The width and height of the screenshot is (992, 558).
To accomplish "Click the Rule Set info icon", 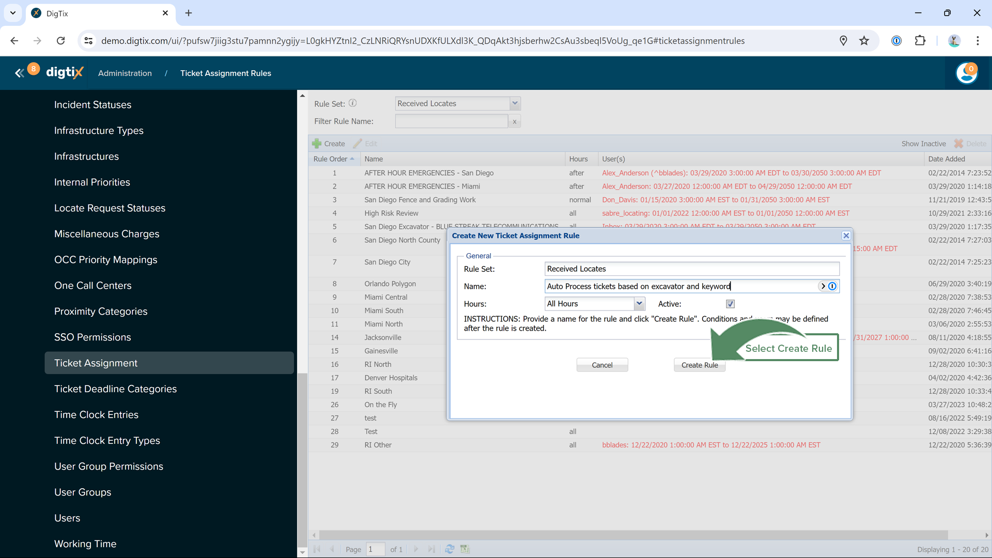I will [352, 103].
